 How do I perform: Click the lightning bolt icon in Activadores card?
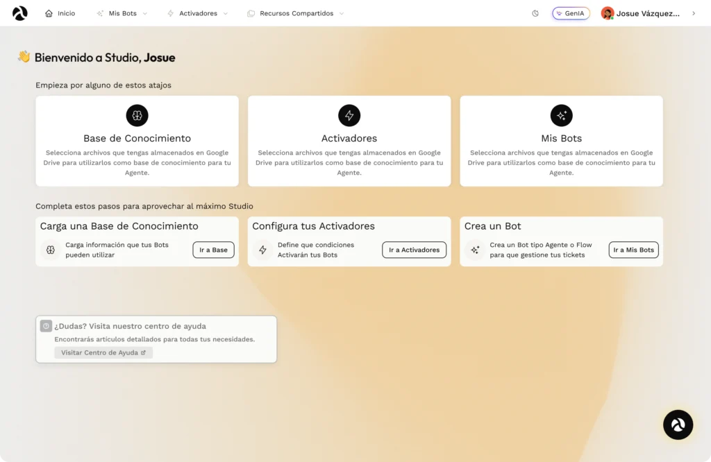pos(349,115)
